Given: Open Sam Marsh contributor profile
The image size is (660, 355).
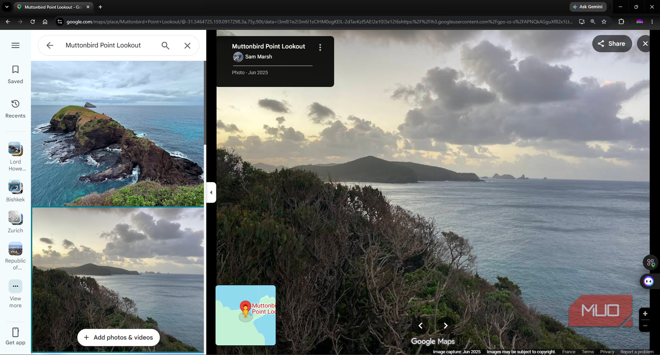Looking at the screenshot, I should 253,57.
